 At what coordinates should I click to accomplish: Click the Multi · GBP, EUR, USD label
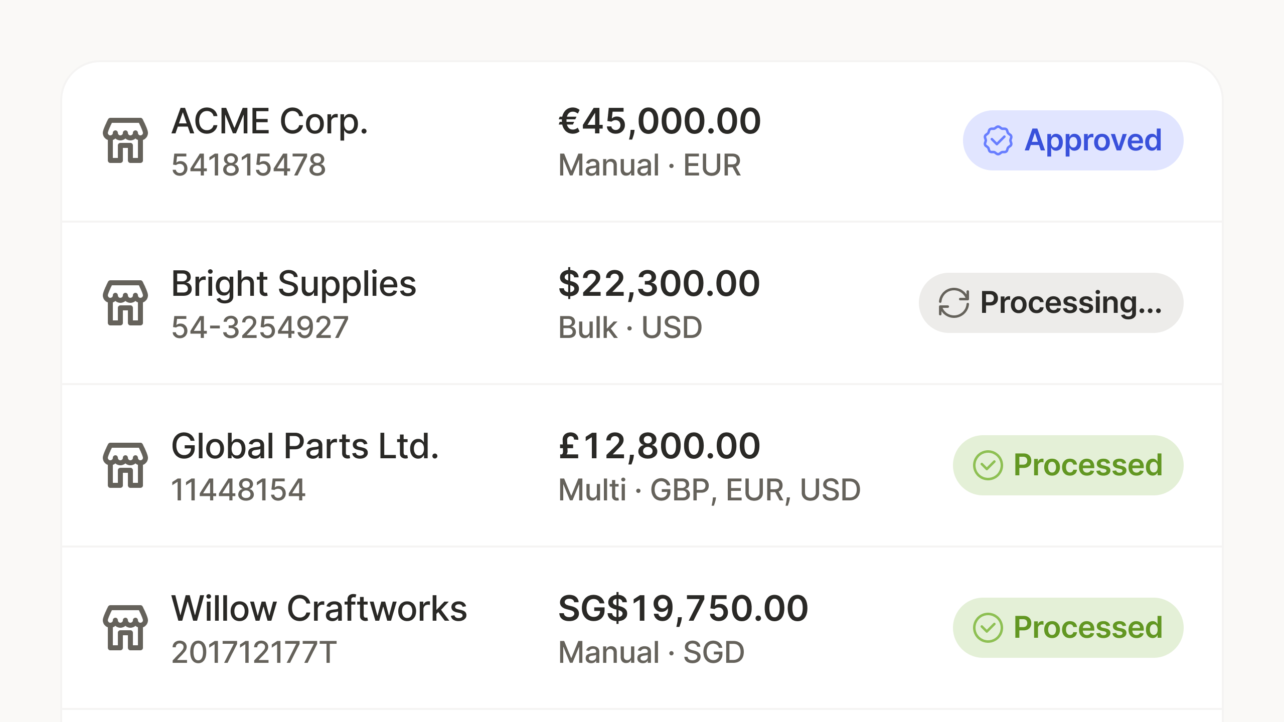(709, 490)
